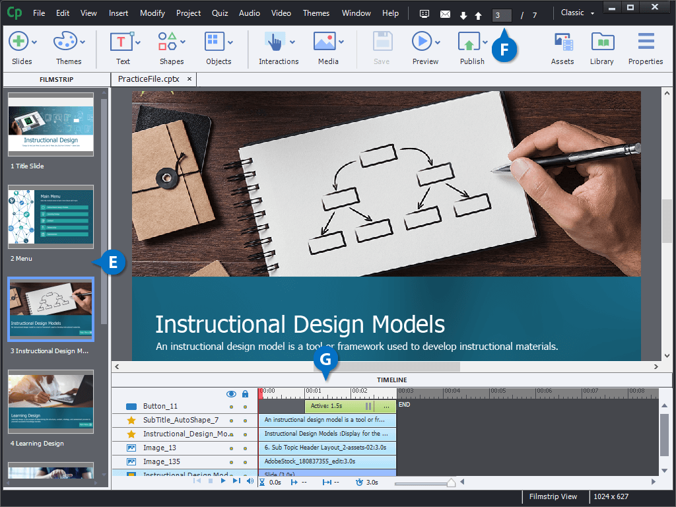676x507 pixels.
Task: Open the Quiz menu
Action: (220, 13)
